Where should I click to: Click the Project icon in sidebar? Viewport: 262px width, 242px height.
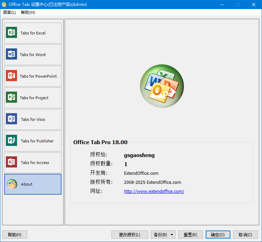[x=11, y=97]
